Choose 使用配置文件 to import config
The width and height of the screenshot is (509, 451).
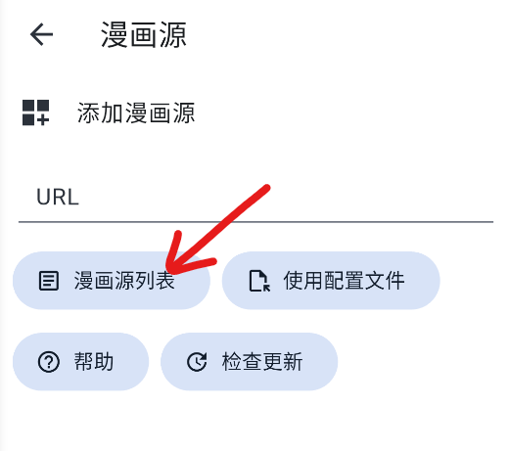pyautogui.click(x=331, y=281)
